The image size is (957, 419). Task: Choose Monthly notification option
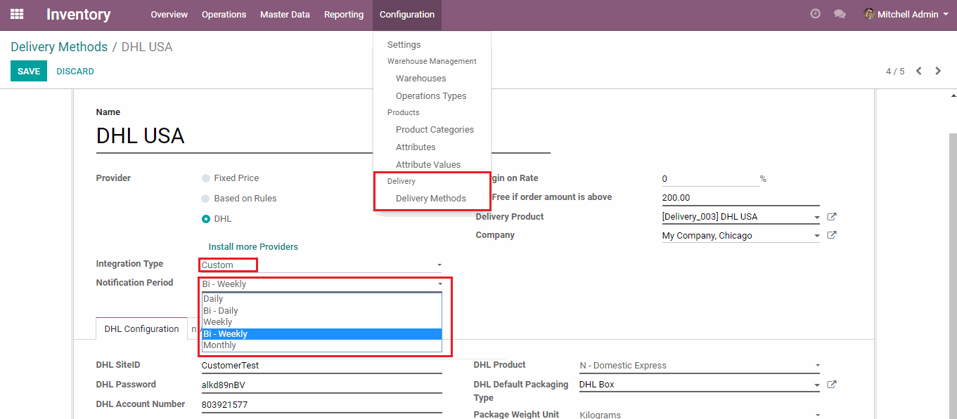[321, 345]
